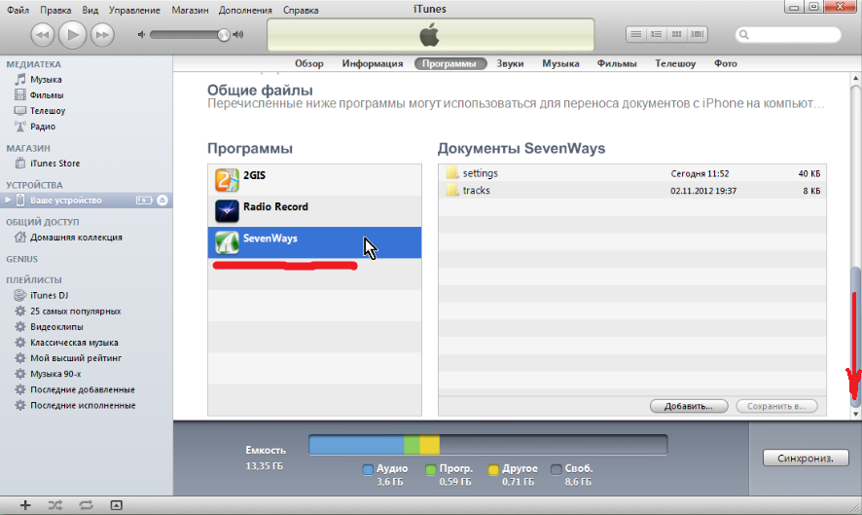Open the settings folder in documents list
862x515 pixels.
click(480, 173)
